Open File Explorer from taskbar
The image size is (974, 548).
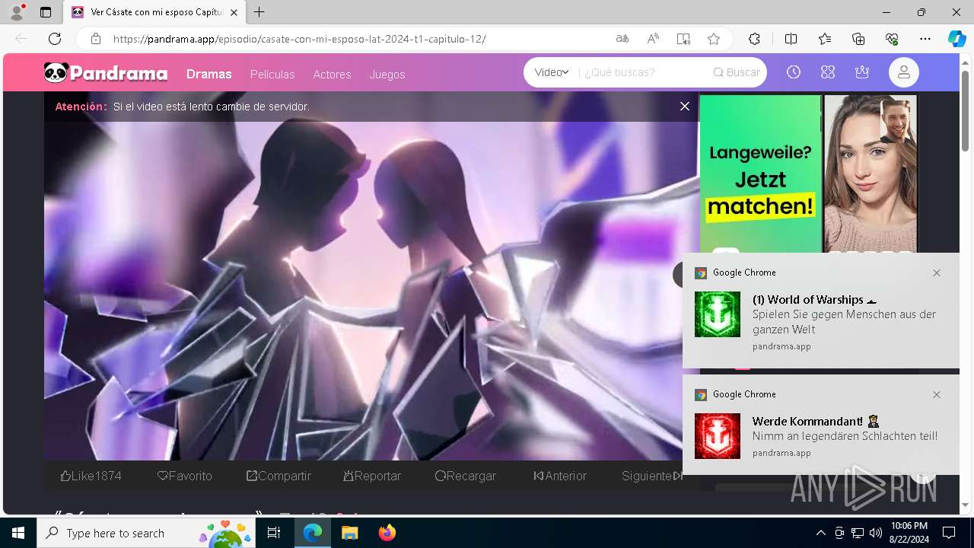click(349, 533)
